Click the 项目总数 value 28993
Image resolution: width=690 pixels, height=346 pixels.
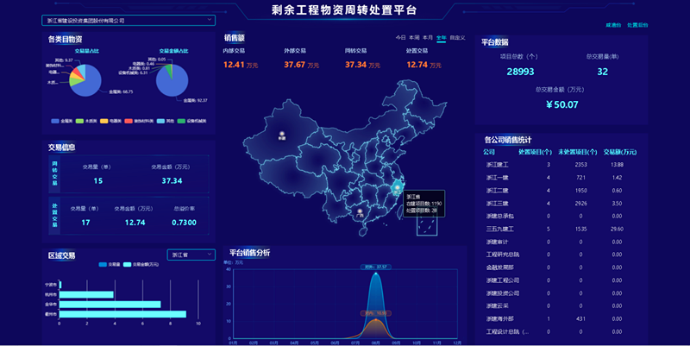coord(520,72)
